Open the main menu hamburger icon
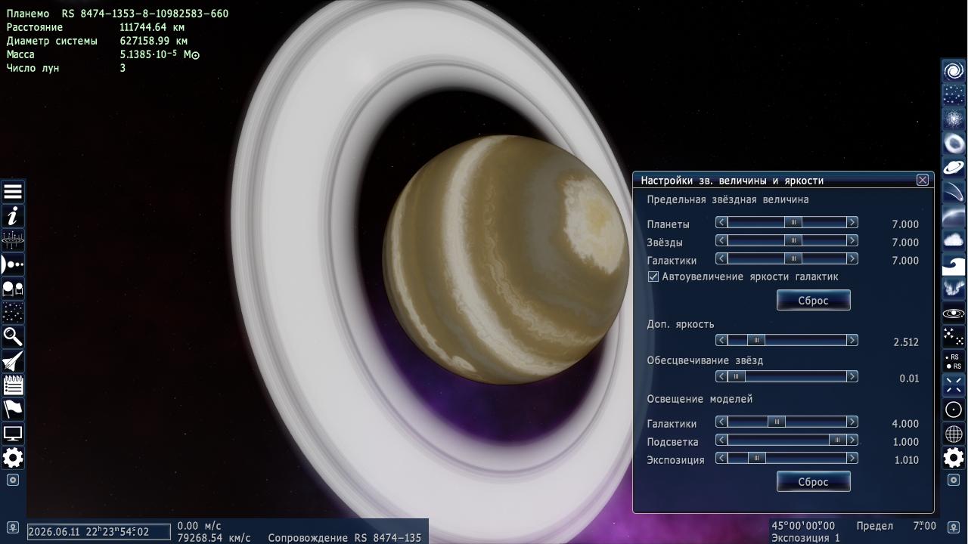The width and height of the screenshot is (968, 544). tap(13, 192)
